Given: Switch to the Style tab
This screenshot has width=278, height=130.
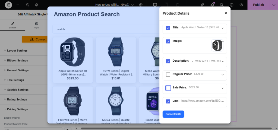Looking at the screenshot, I should click(x=36, y=25).
